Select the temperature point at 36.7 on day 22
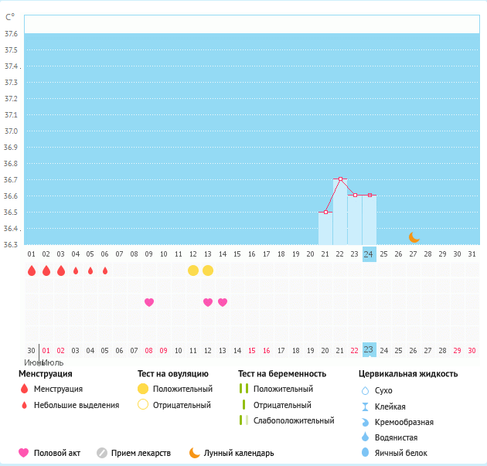The height and width of the screenshot is (466, 487). [340, 179]
